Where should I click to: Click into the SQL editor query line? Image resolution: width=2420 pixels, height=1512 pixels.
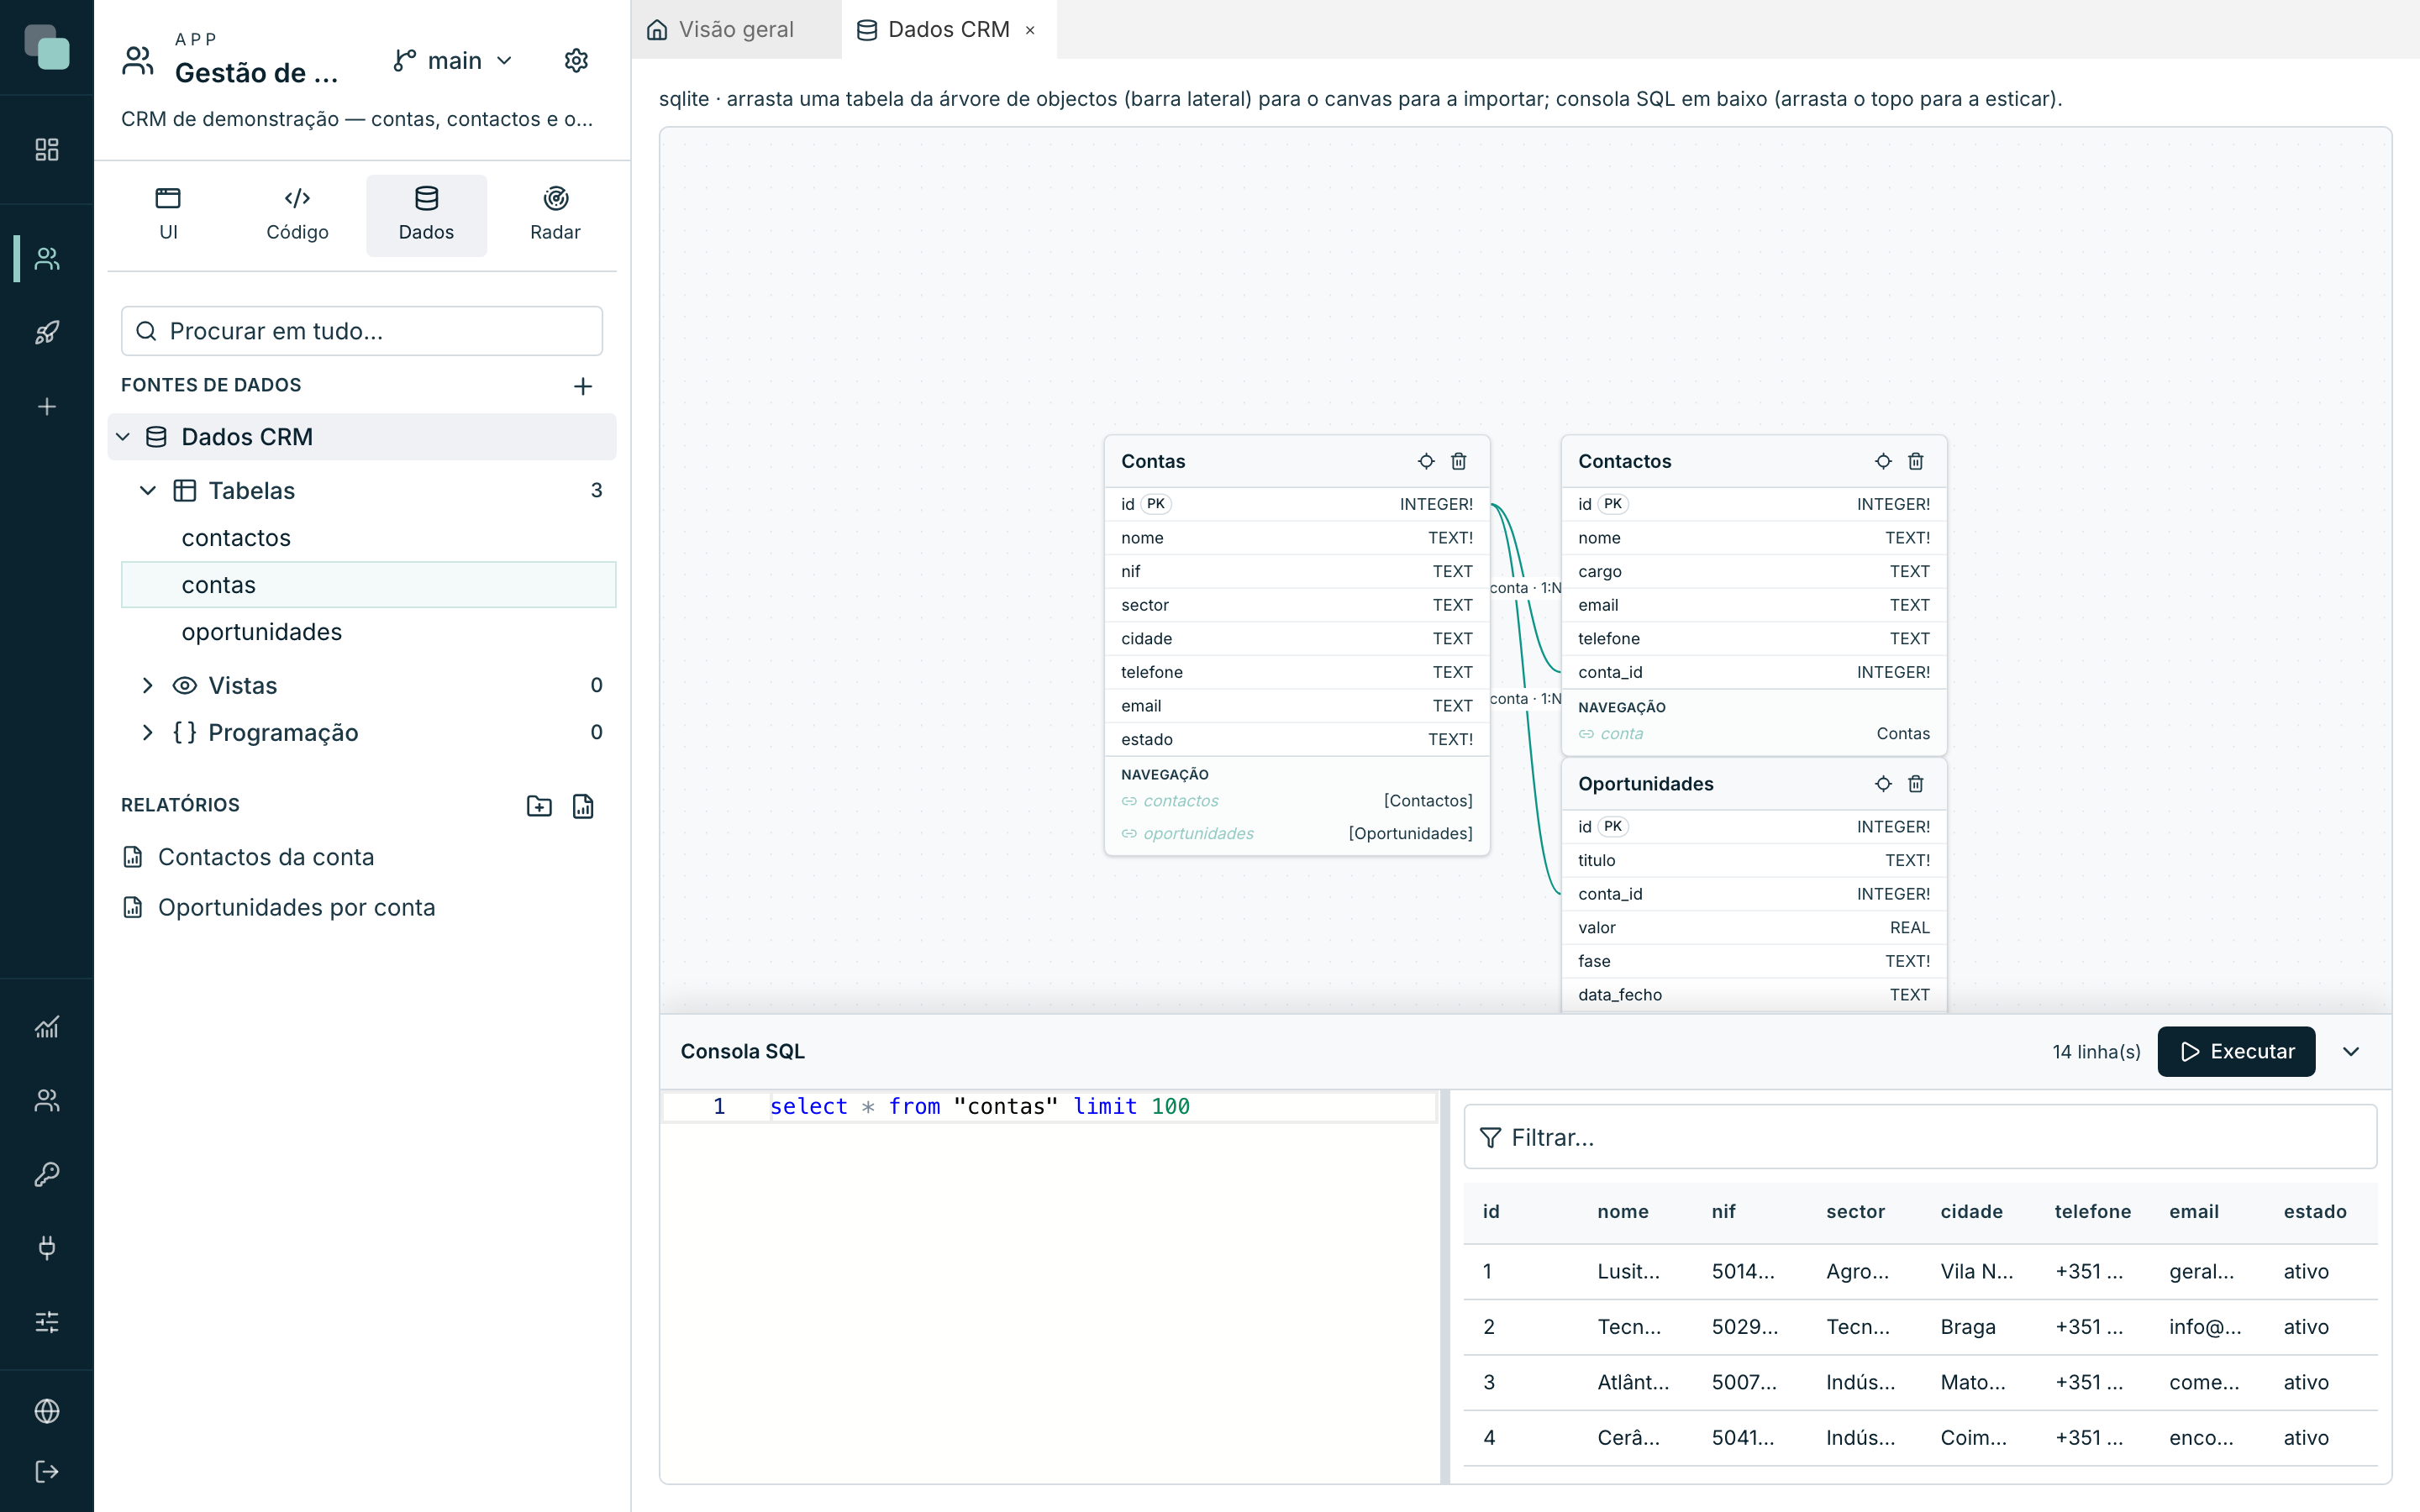coord(1050,1107)
